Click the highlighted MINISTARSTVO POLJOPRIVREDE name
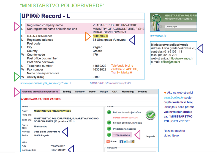This screenshot has height=153, width=218. (53, 111)
